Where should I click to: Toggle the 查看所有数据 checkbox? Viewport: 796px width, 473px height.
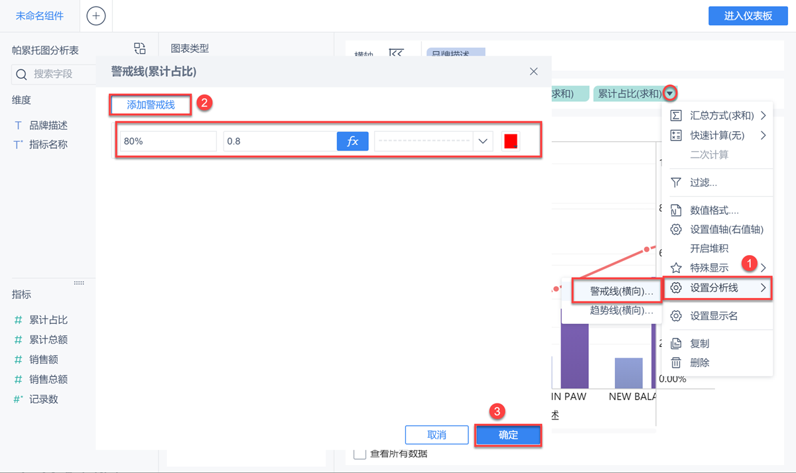click(x=360, y=453)
